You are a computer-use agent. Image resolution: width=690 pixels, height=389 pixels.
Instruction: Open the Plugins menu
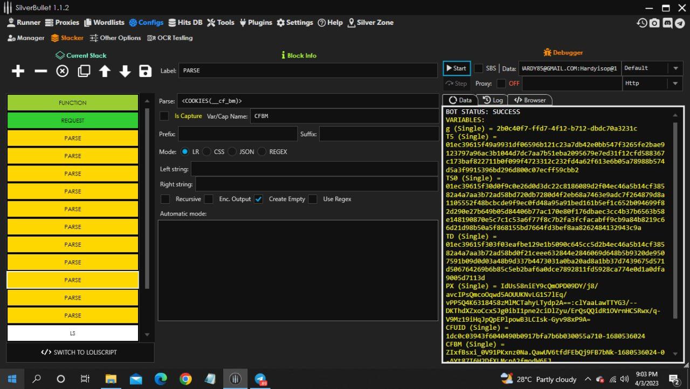click(256, 23)
